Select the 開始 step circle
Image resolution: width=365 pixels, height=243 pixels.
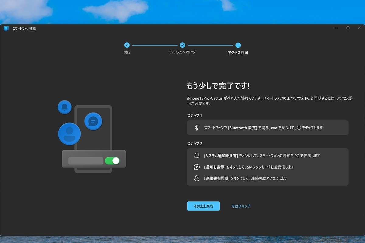pos(127,45)
